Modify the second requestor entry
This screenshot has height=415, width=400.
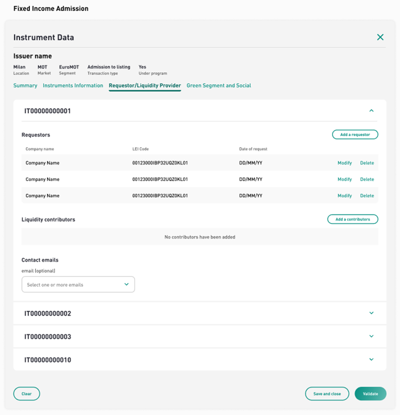[345, 180]
